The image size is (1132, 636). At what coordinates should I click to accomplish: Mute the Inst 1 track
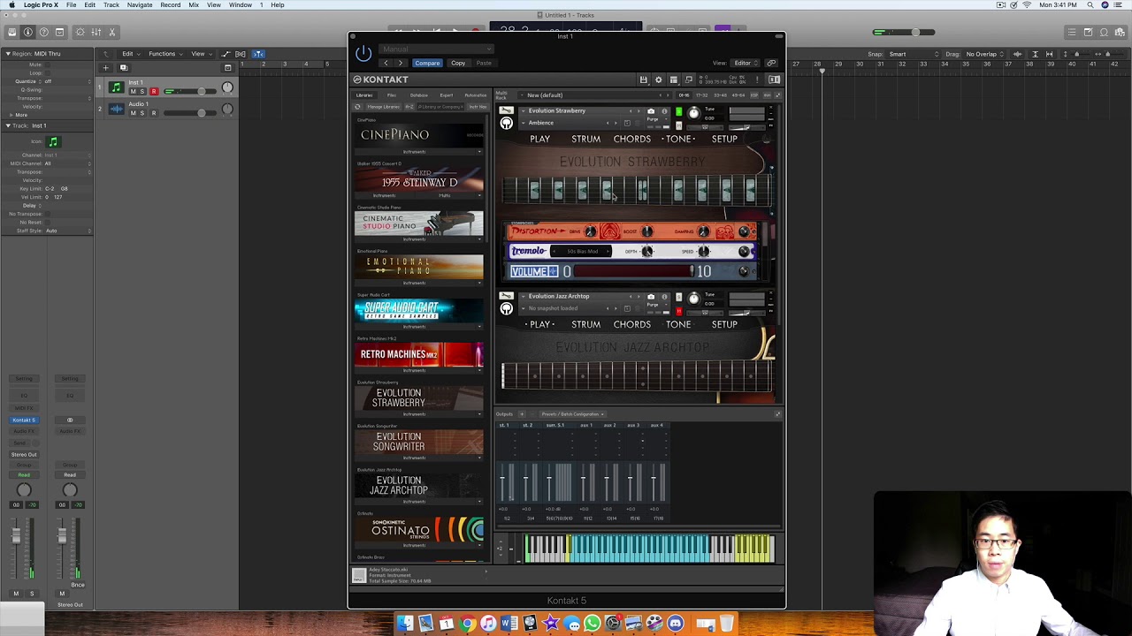point(134,91)
